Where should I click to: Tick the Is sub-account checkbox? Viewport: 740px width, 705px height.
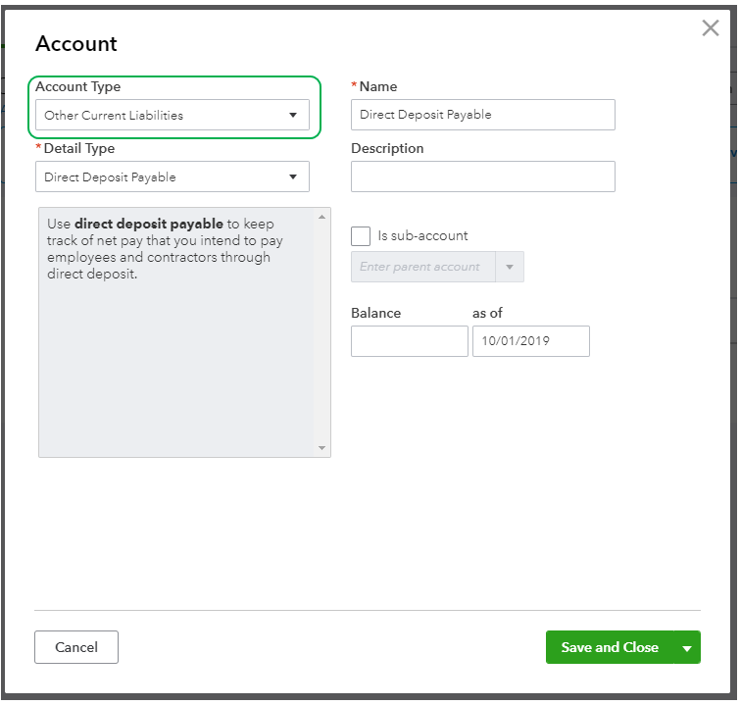click(361, 236)
